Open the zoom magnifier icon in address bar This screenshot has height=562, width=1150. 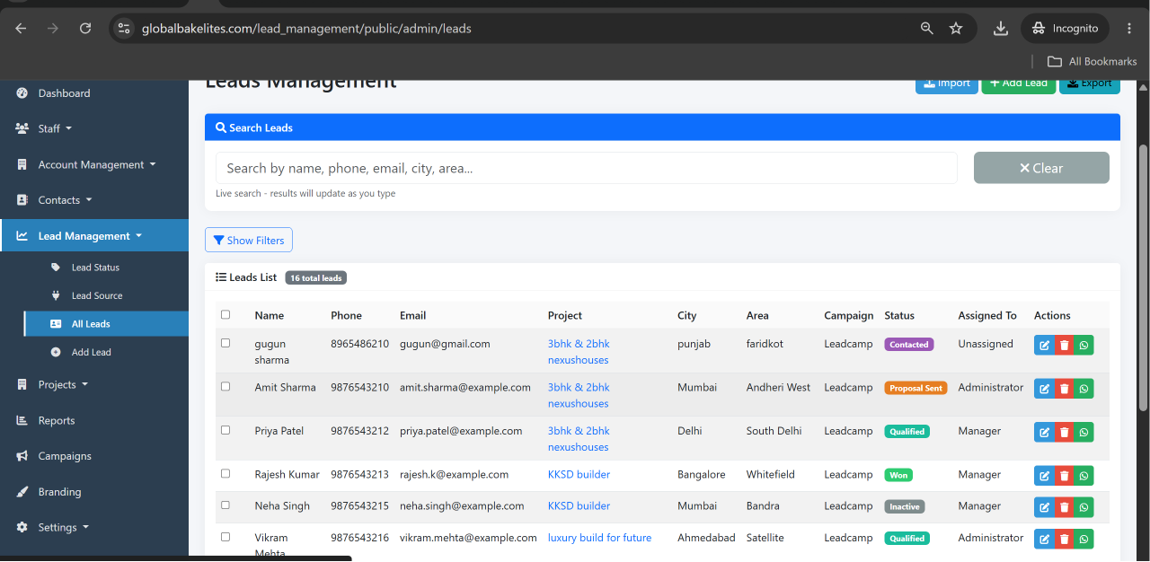point(927,29)
